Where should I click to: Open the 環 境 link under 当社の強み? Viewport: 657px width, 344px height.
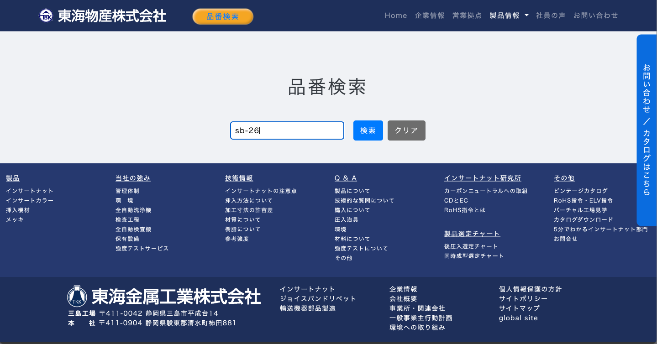[x=124, y=201]
